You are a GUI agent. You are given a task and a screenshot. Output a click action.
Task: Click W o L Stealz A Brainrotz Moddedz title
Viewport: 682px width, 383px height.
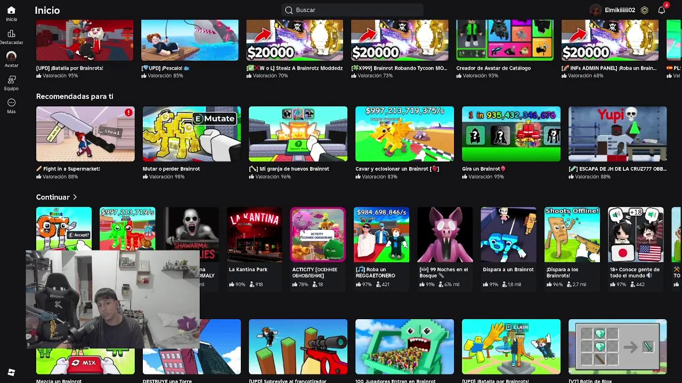[294, 68]
